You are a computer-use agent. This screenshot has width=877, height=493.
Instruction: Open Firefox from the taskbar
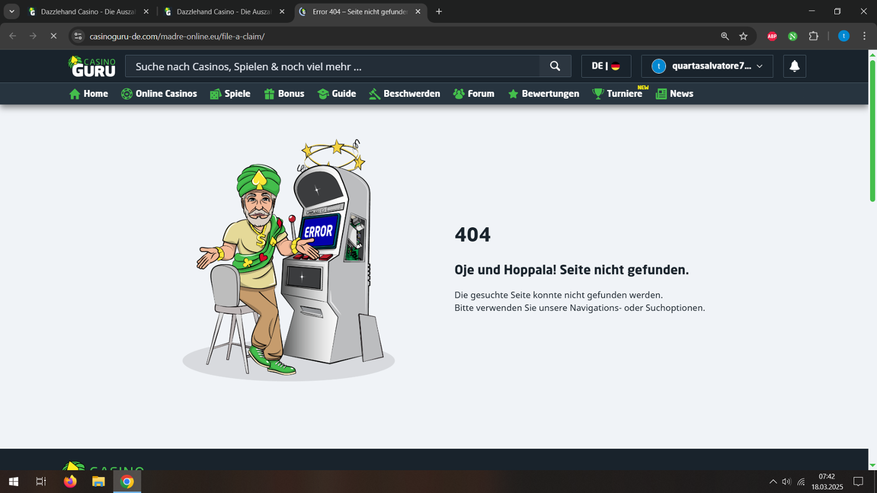click(x=70, y=482)
